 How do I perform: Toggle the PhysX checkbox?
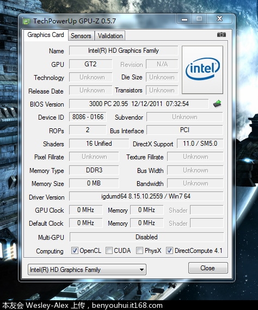point(139,251)
